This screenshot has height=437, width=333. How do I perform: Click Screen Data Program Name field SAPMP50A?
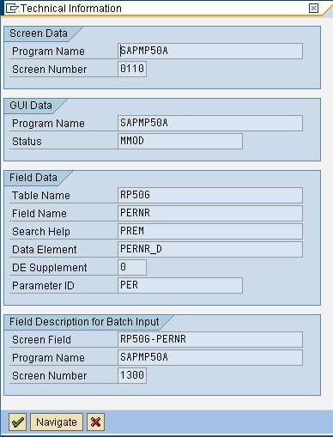click(210, 51)
